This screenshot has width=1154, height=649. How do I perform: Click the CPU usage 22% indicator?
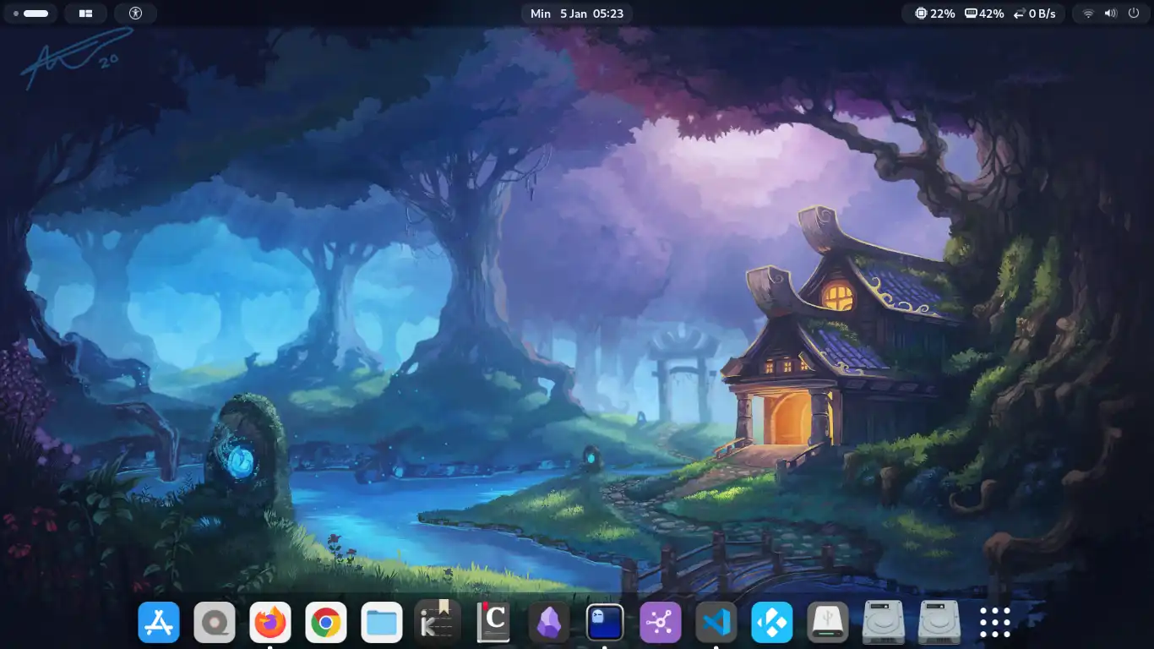(x=935, y=14)
